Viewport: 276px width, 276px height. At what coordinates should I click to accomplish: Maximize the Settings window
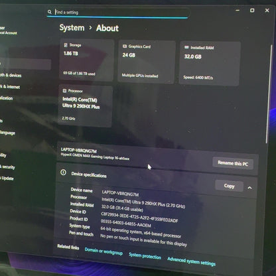click(x=252, y=10)
